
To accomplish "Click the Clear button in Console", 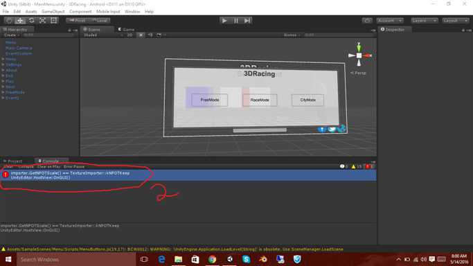I will point(8,166).
